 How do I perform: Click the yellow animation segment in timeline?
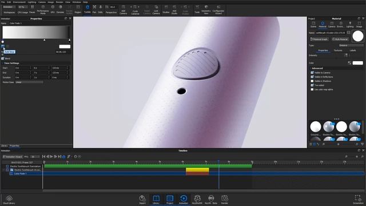coord(197,170)
